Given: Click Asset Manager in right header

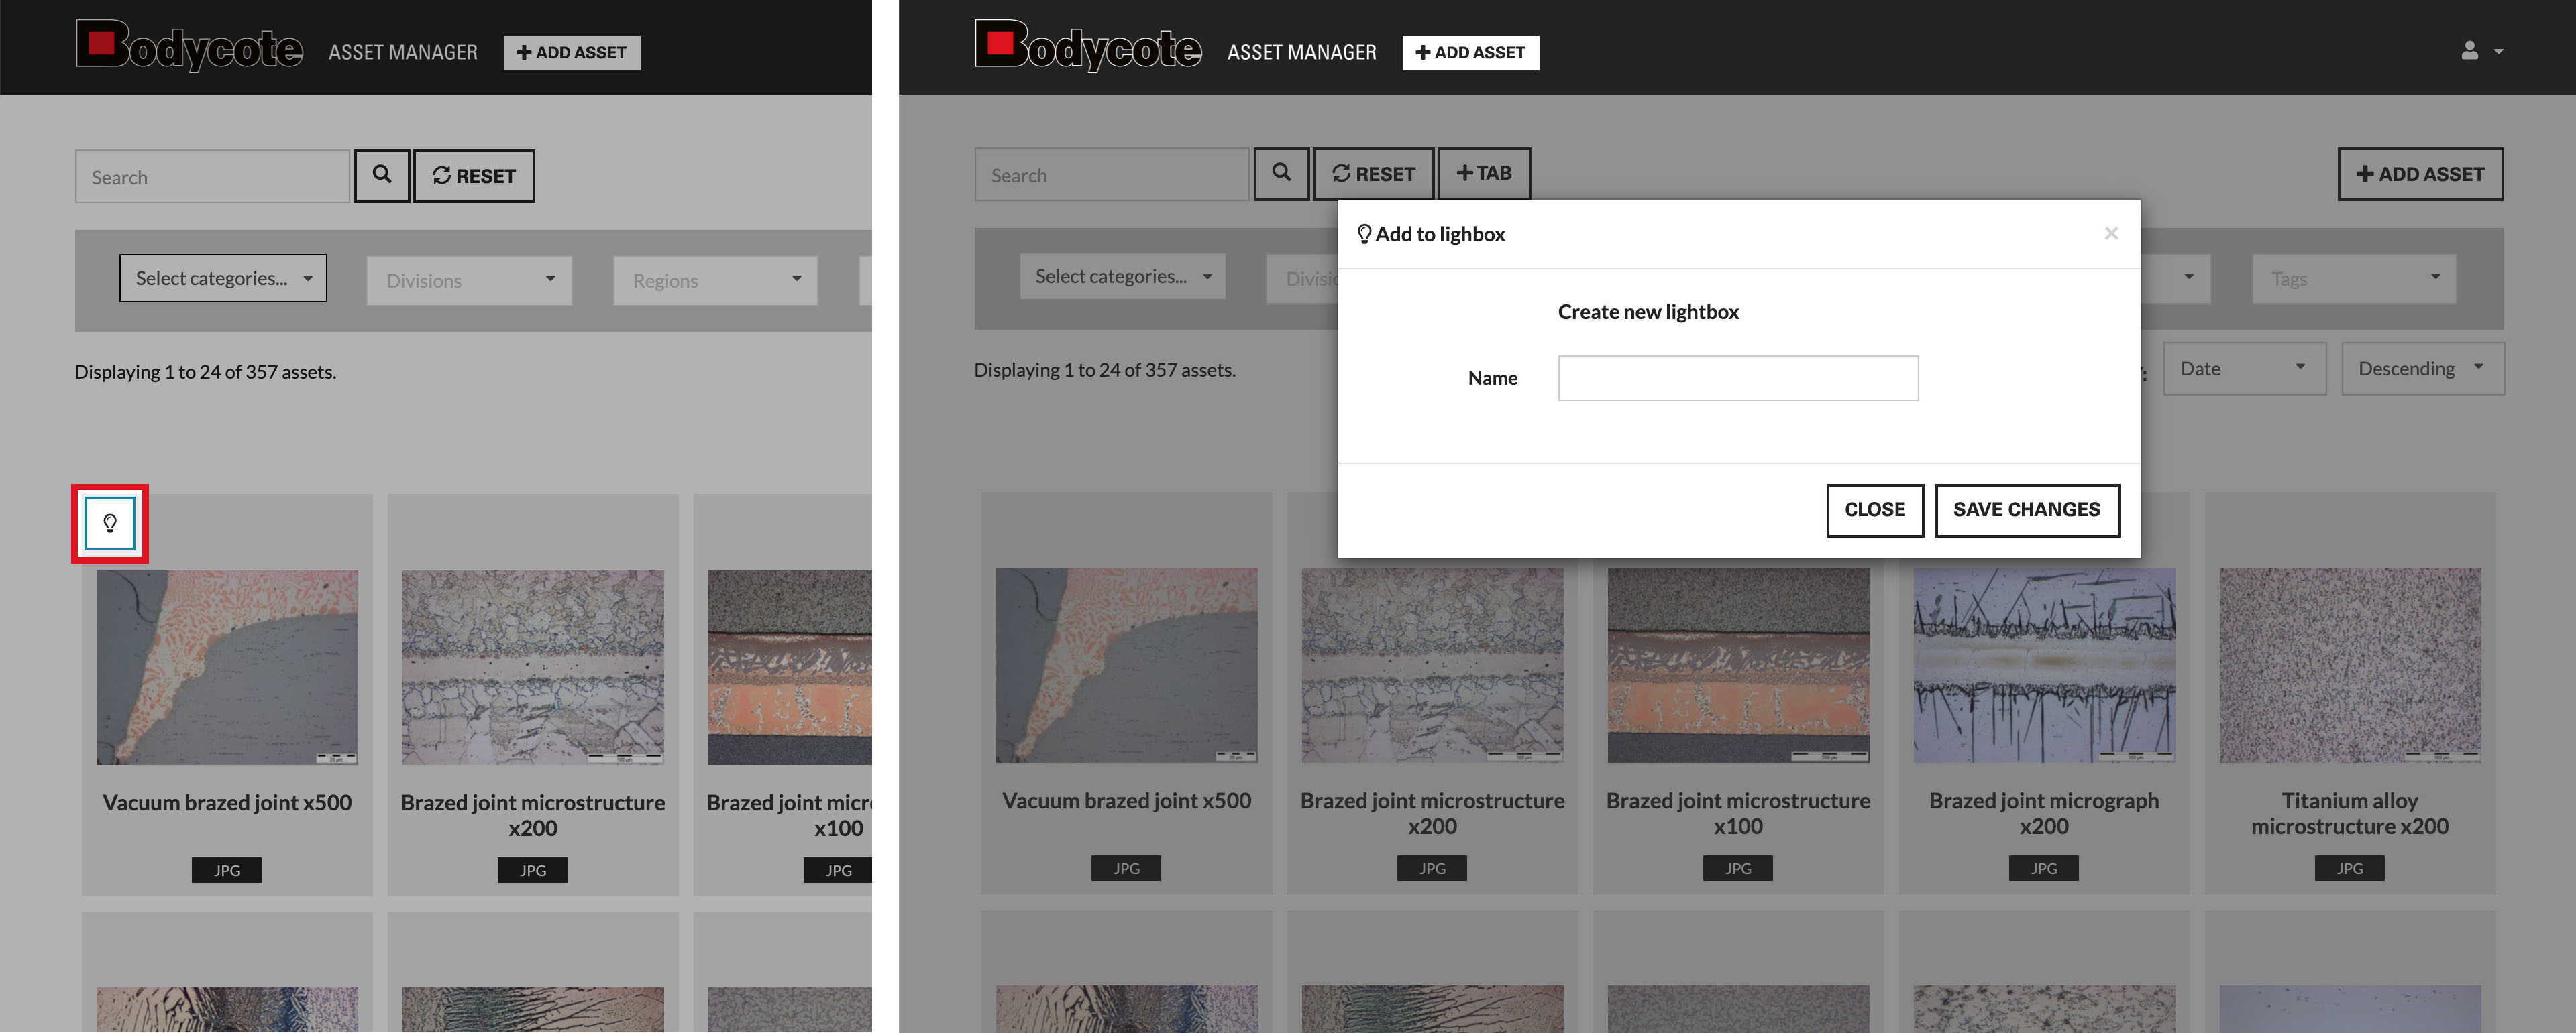Looking at the screenshot, I should (1301, 52).
